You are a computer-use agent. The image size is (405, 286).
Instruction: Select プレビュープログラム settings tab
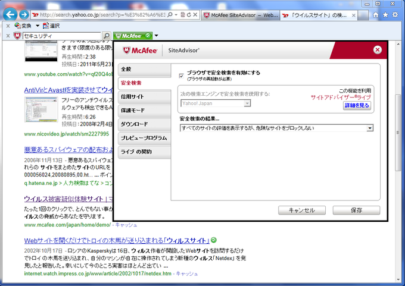[x=144, y=138]
